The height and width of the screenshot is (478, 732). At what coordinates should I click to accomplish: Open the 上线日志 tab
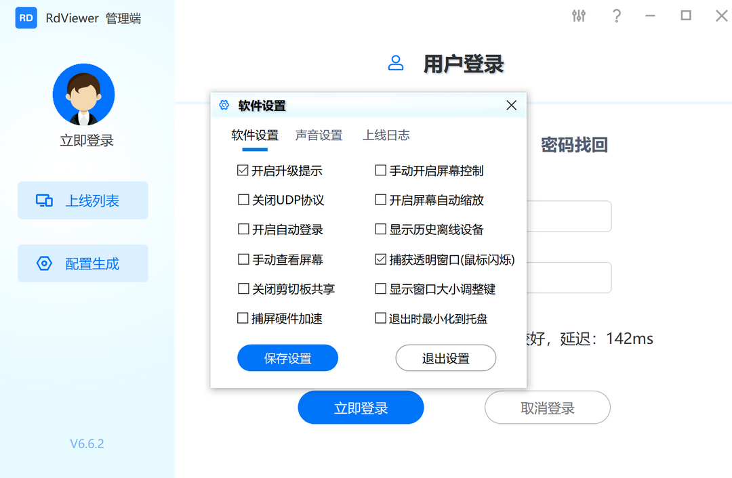tap(386, 135)
